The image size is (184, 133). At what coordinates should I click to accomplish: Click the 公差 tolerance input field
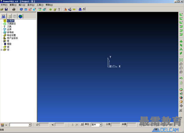point(115,125)
